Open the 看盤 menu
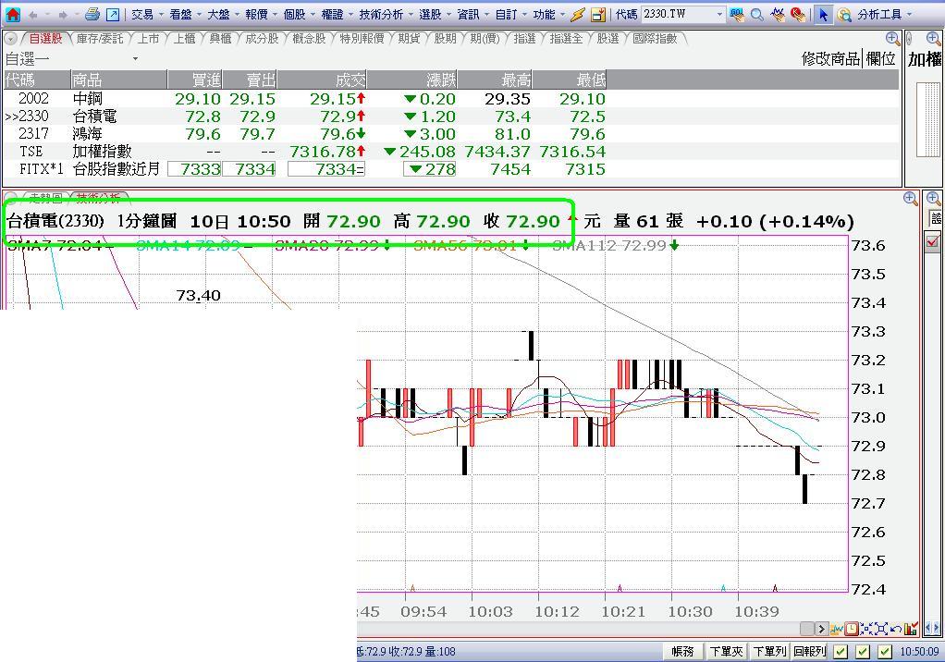The height and width of the screenshot is (662, 945). point(180,15)
